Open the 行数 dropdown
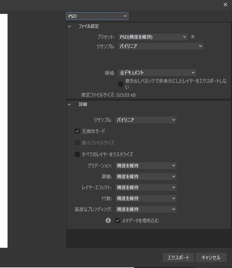 pos(146,198)
